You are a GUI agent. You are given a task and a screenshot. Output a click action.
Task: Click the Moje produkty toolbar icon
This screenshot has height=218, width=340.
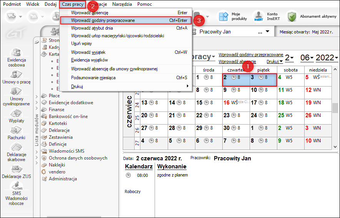point(223,17)
